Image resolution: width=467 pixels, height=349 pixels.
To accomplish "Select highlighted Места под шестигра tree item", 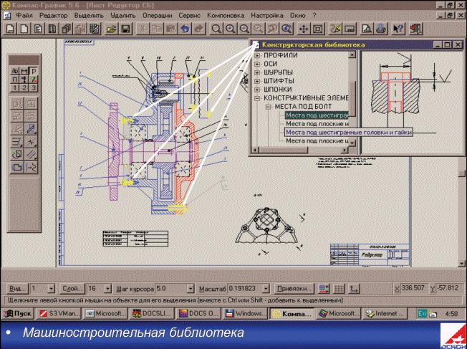I will [x=317, y=115].
